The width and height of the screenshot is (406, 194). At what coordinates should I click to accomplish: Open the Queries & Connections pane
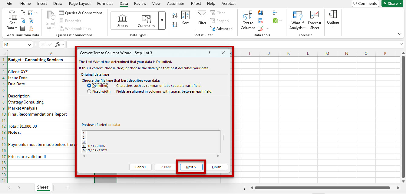pos(81,13)
